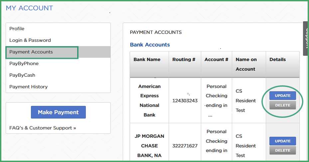Click the Bank Name column header

click(147, 59)
